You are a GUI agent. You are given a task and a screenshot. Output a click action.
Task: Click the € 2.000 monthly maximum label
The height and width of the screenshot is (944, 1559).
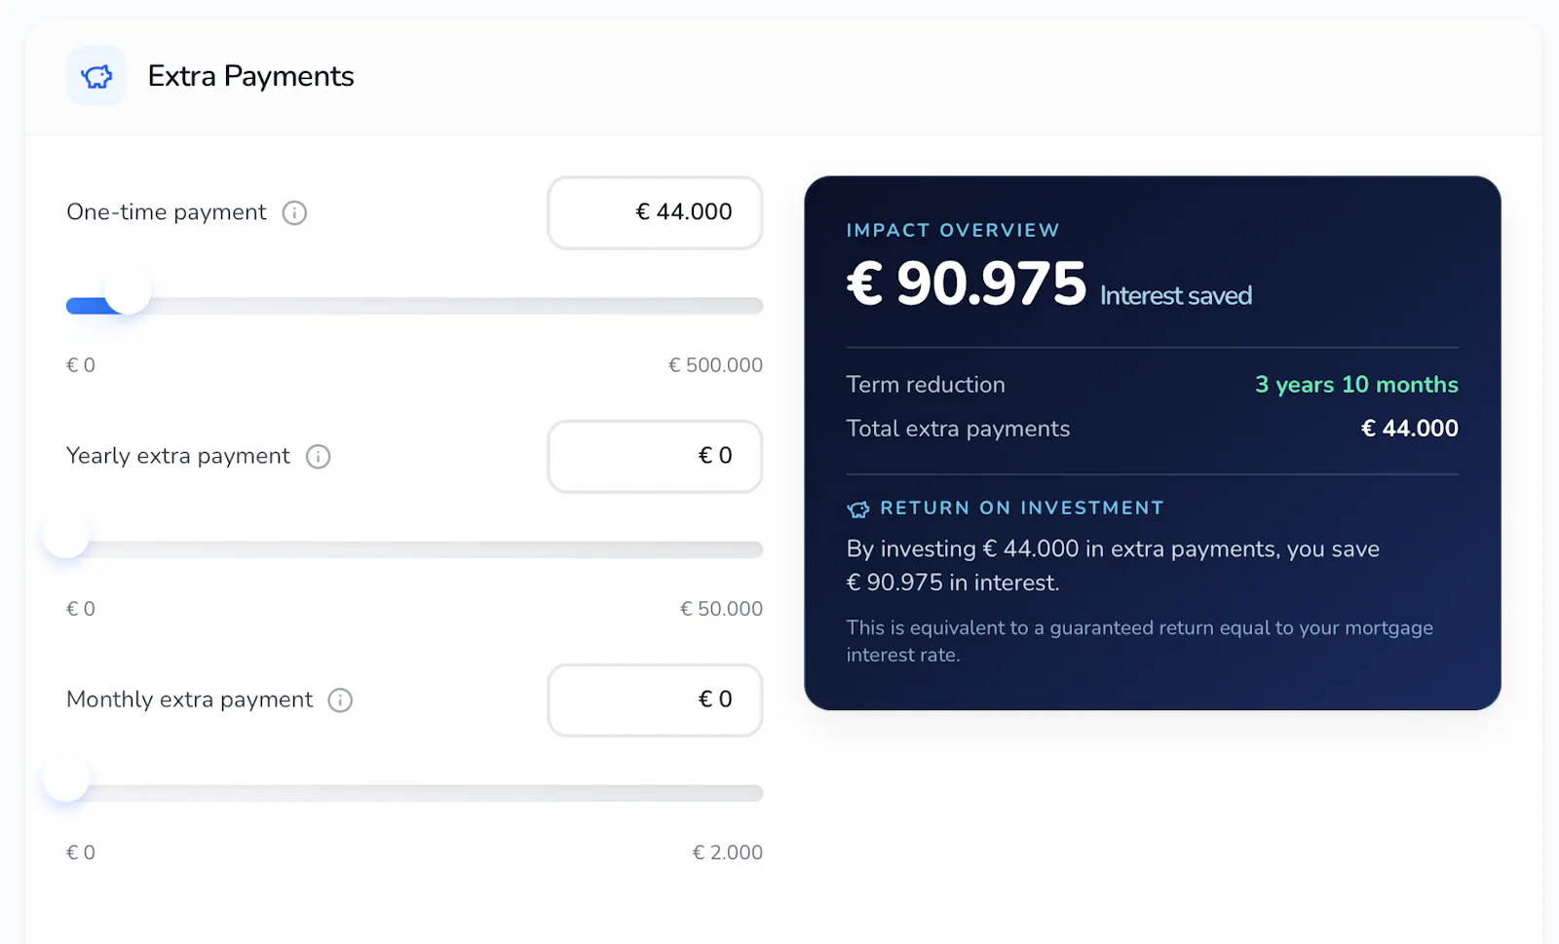(727, 852)
